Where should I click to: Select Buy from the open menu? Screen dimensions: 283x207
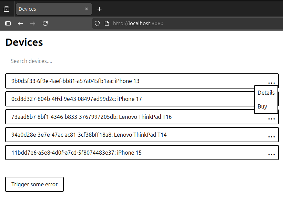click(x=261, y=106)
